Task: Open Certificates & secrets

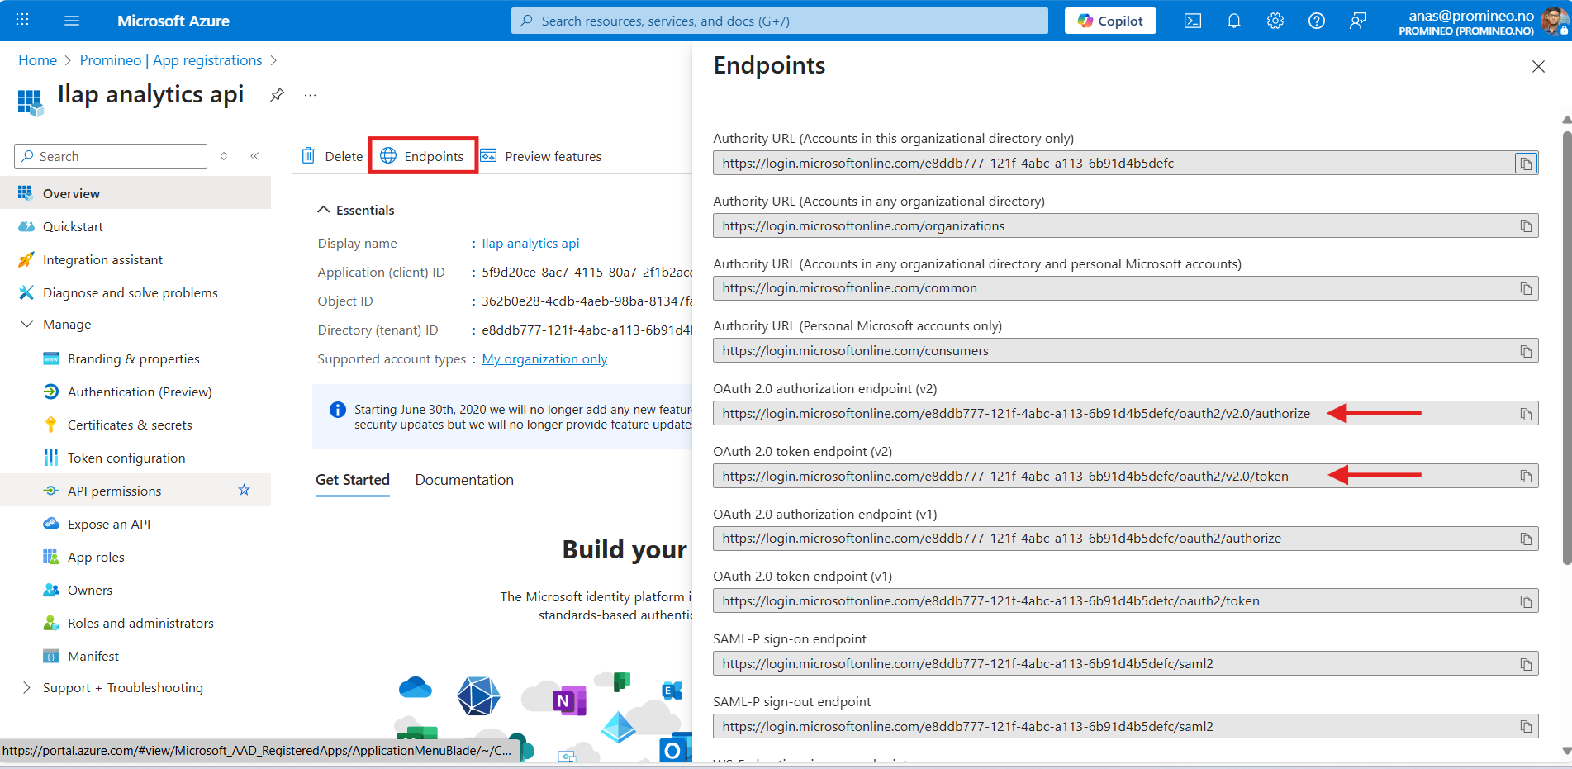Action: (135, 425)
